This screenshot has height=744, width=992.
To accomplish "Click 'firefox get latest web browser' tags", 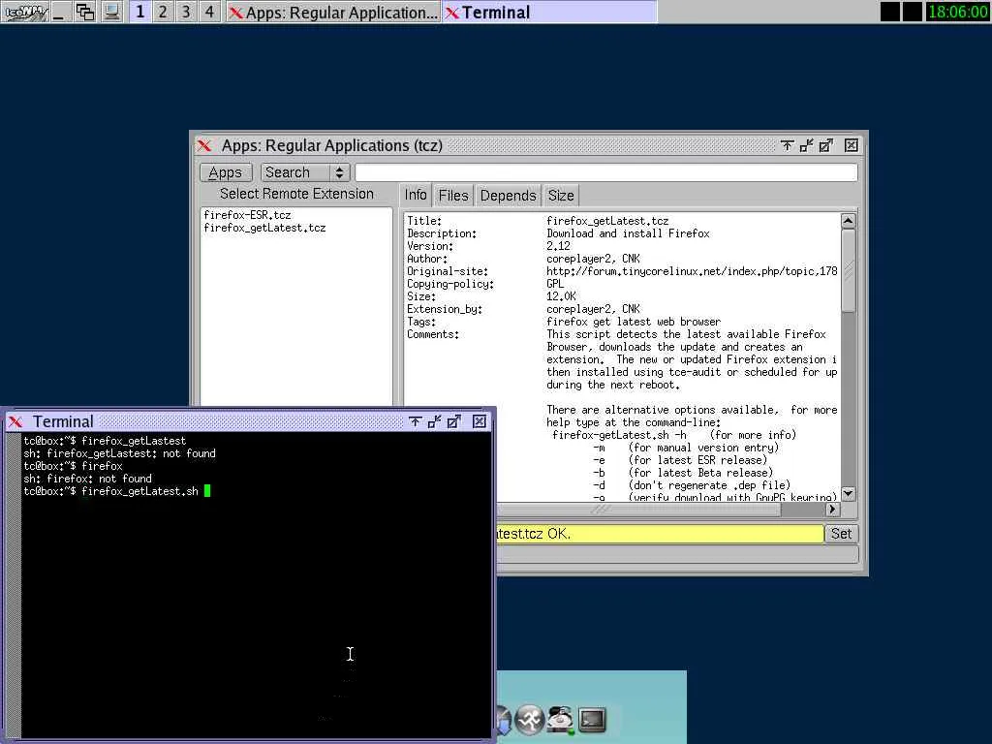I will pos(634,322).
